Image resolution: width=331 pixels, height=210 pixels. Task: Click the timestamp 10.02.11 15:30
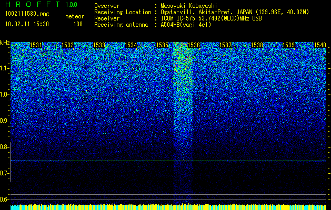pyautogui.click(x=27, y=24)
